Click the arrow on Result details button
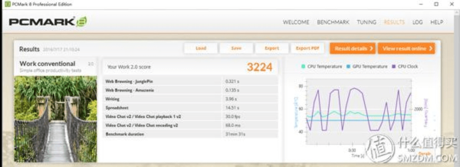The image size is (460, 167). click(x=371, y=48)
